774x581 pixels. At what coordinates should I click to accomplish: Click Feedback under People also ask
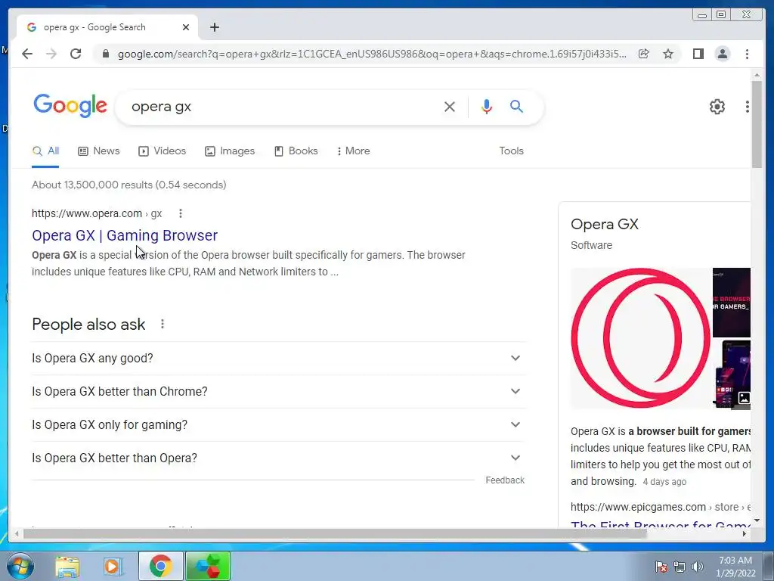click(x=504, y=480)
